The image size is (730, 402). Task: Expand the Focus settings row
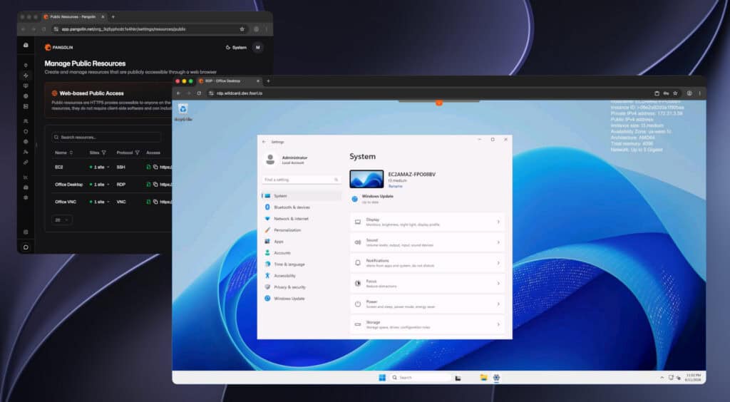pos(428,284)
